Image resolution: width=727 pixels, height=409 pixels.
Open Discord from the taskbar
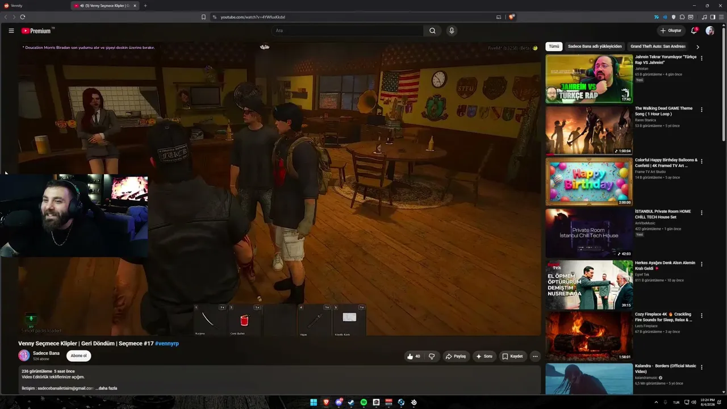click(x=339, y=402)
